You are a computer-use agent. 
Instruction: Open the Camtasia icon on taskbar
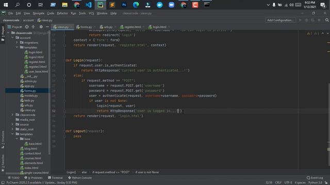click(x=195, y=5)
